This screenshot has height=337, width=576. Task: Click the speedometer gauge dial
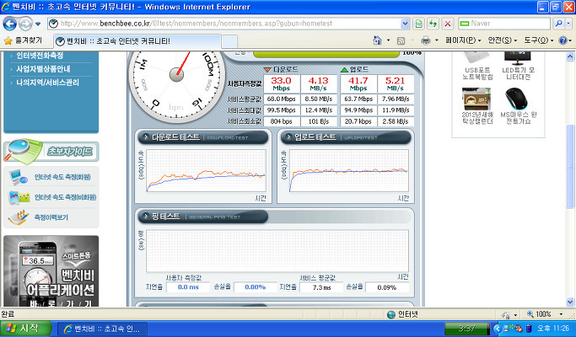point(177,86)
